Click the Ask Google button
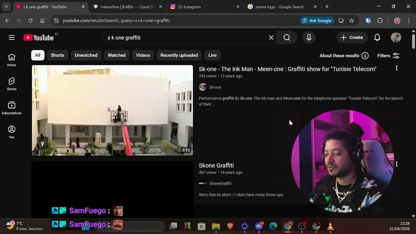Screen dimensions: 416x234 (x=317, y=20)
